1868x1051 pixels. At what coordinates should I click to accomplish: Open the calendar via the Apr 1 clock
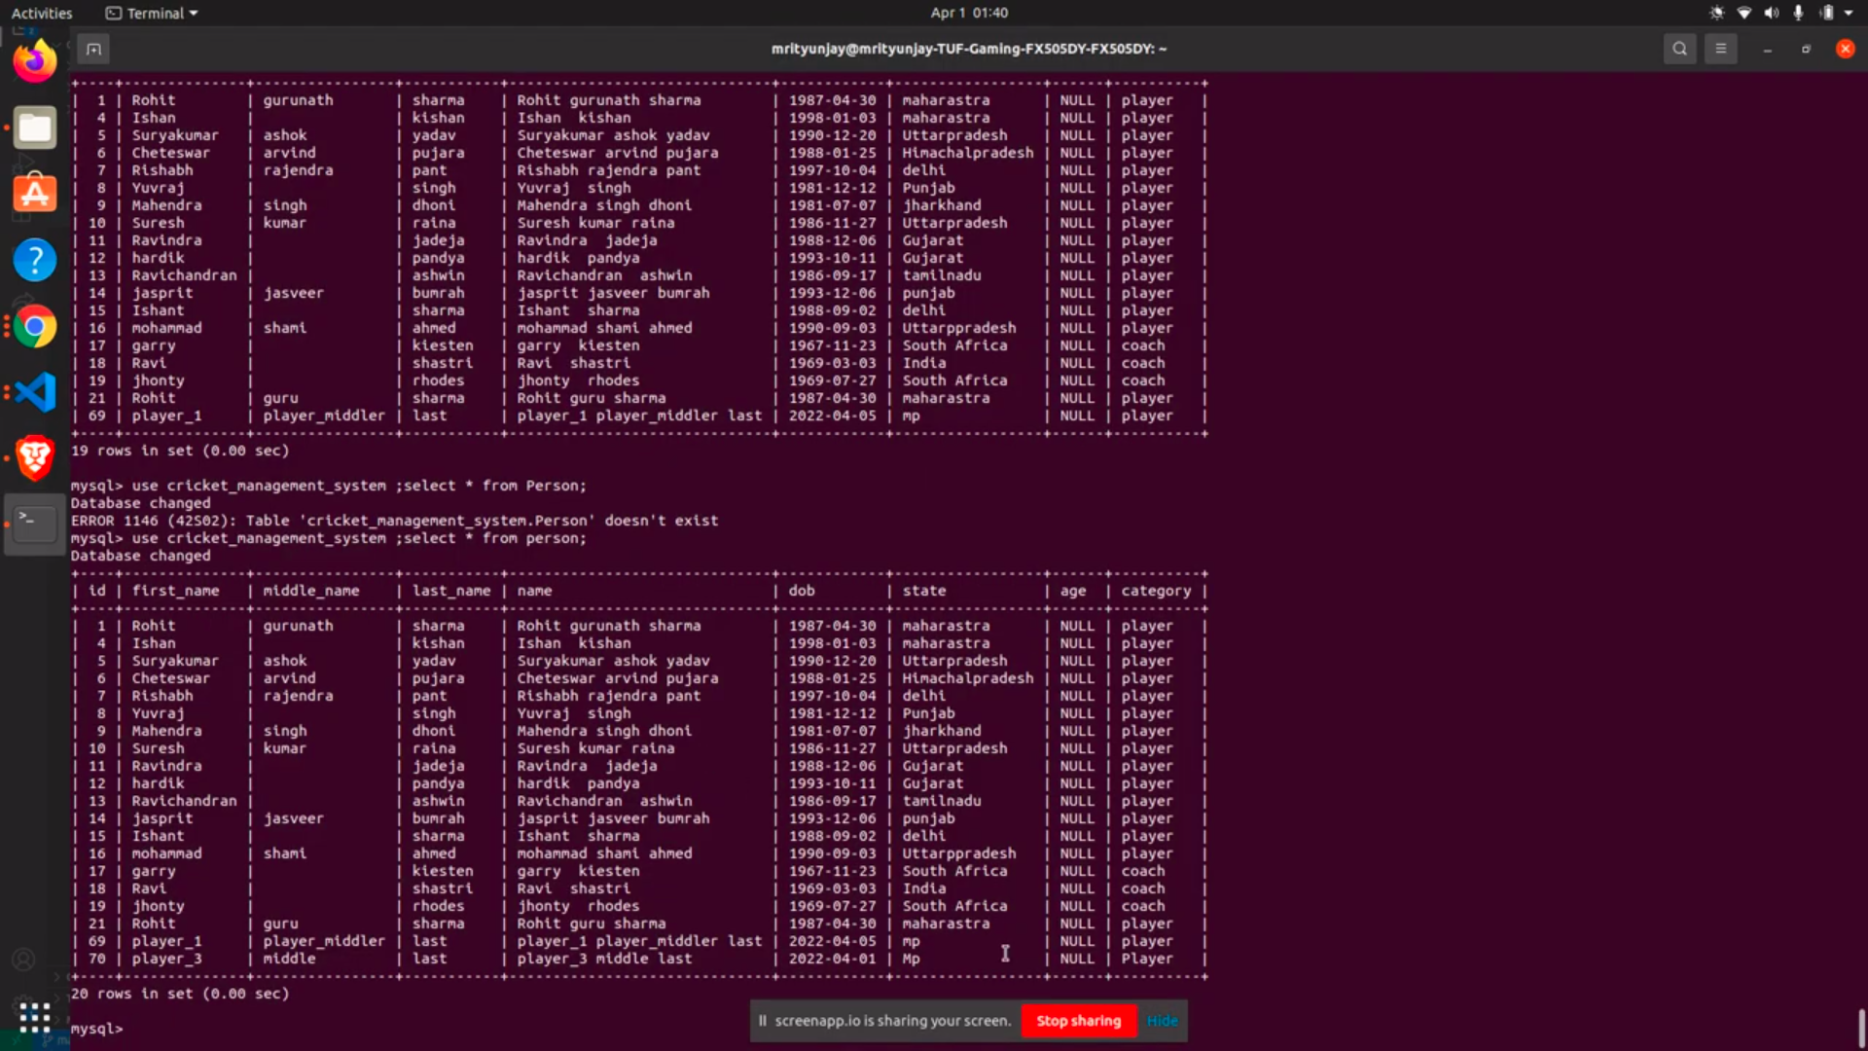pyautogui.click(x=969, y=13)
